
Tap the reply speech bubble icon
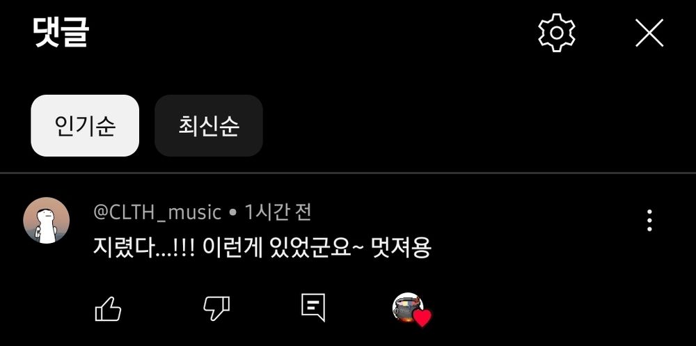click(x=313, y=307)
